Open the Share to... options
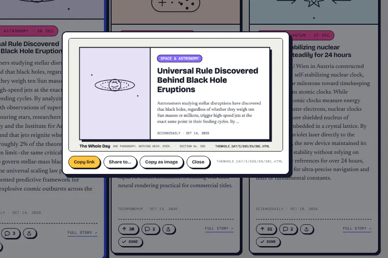 pos(120,162)
